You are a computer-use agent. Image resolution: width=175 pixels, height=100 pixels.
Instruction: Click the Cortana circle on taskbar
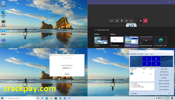[x=38, y=98]
